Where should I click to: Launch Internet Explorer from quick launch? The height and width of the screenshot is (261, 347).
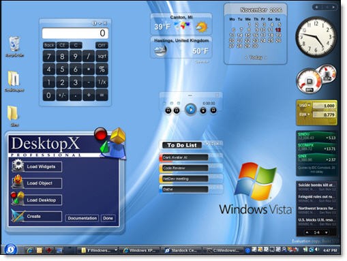tap(29, 250)
